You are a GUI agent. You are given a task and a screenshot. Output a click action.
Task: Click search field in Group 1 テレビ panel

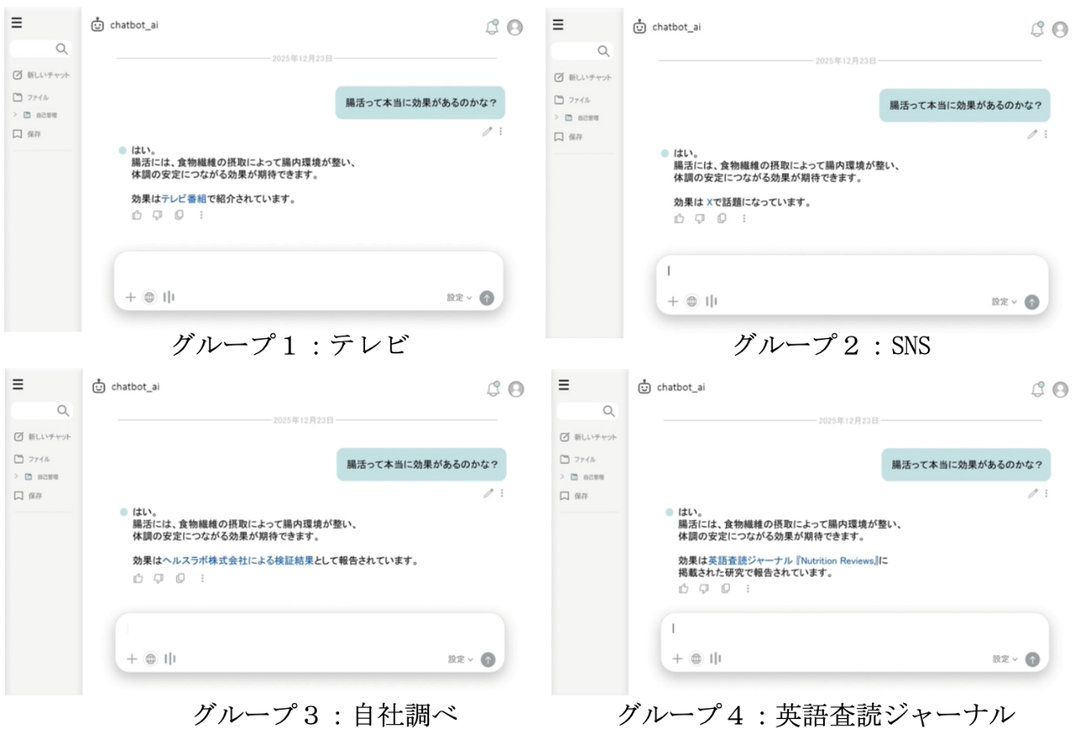40,49
